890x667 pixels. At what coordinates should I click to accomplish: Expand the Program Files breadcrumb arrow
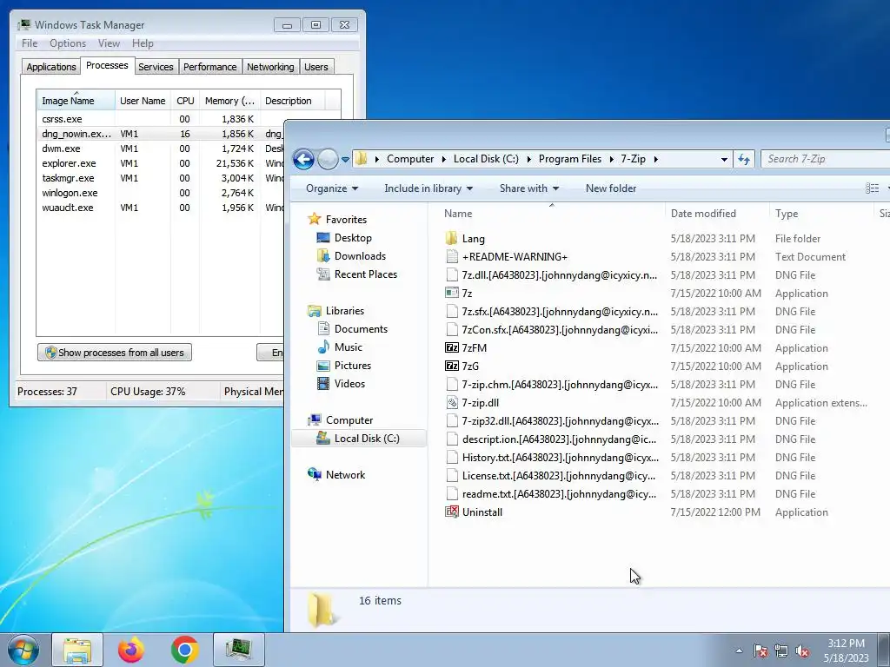coord(611,160)
